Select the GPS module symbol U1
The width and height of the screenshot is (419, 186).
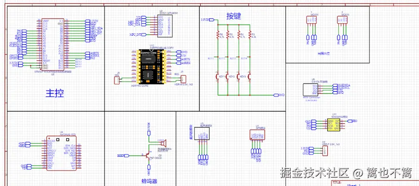[x=257, y=135]
